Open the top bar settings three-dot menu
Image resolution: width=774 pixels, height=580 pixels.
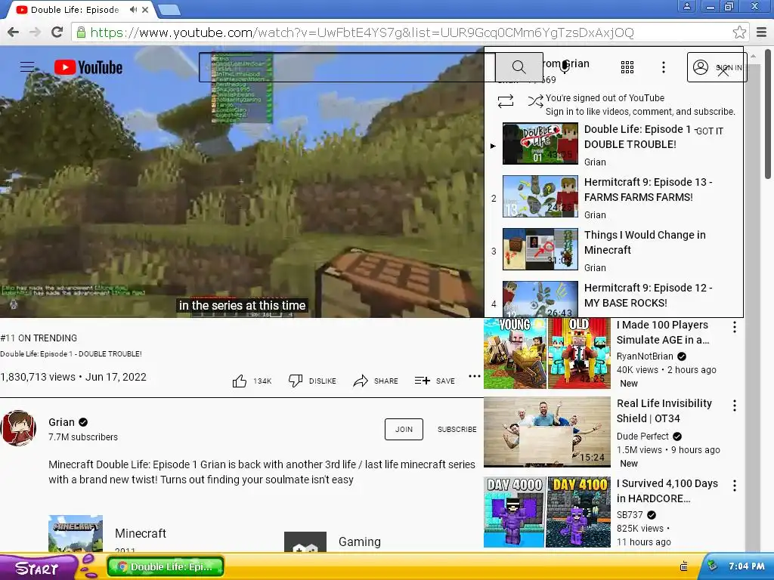pyautogui.click(x=664, y=67)
